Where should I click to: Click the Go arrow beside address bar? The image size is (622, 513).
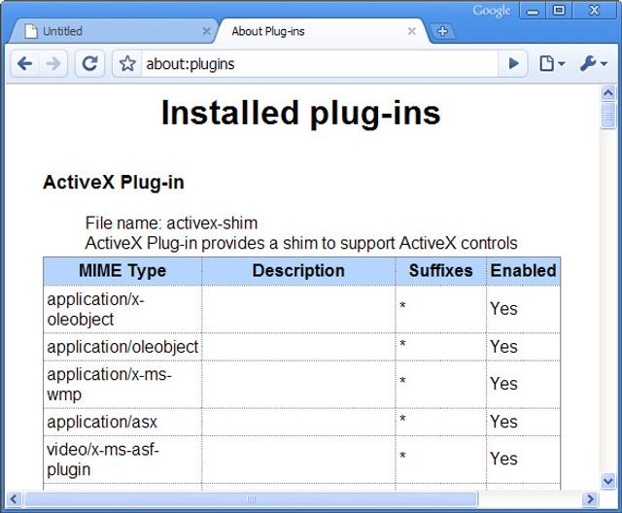[x=513, y=63]
